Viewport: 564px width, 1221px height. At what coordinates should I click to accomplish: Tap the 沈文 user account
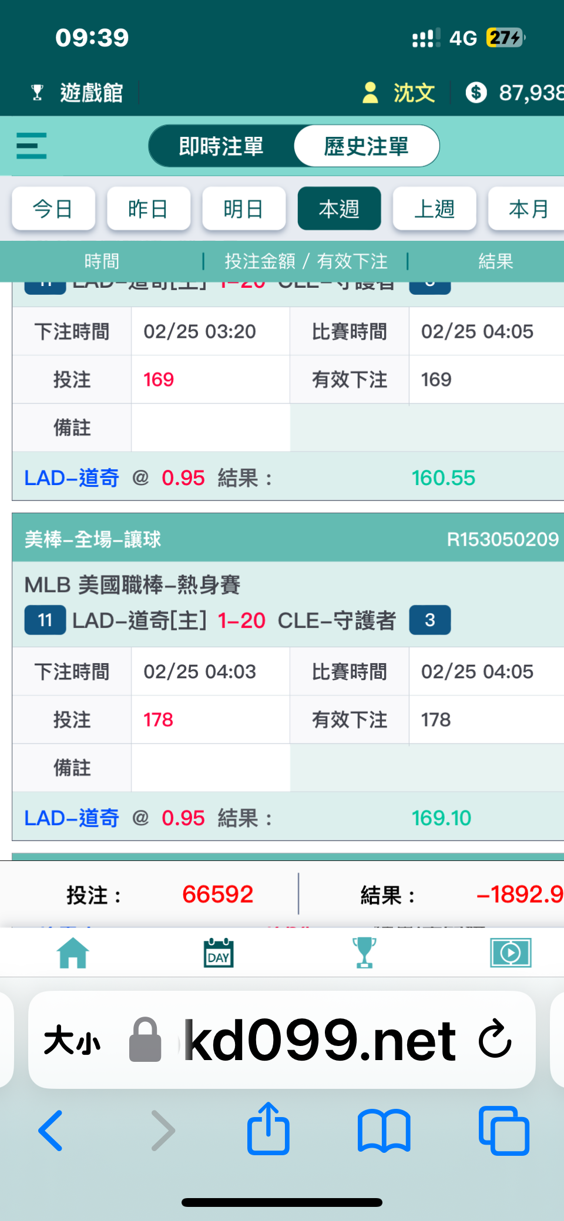(399, 93)
